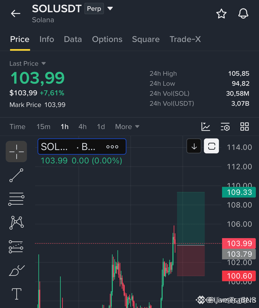Choose the text annotation tool

click(x=17, y=294)
